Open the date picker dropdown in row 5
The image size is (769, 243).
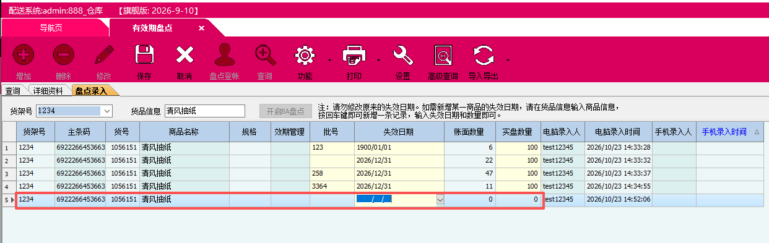click(440, 200)
